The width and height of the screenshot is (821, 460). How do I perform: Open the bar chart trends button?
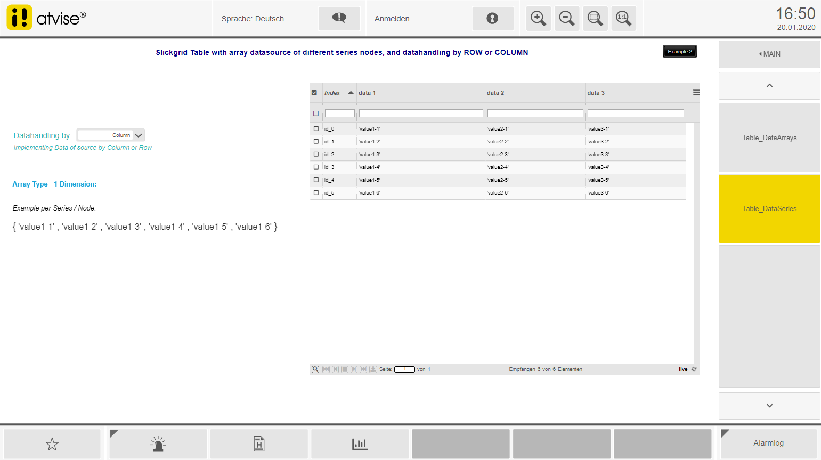(x=360, y=444)
